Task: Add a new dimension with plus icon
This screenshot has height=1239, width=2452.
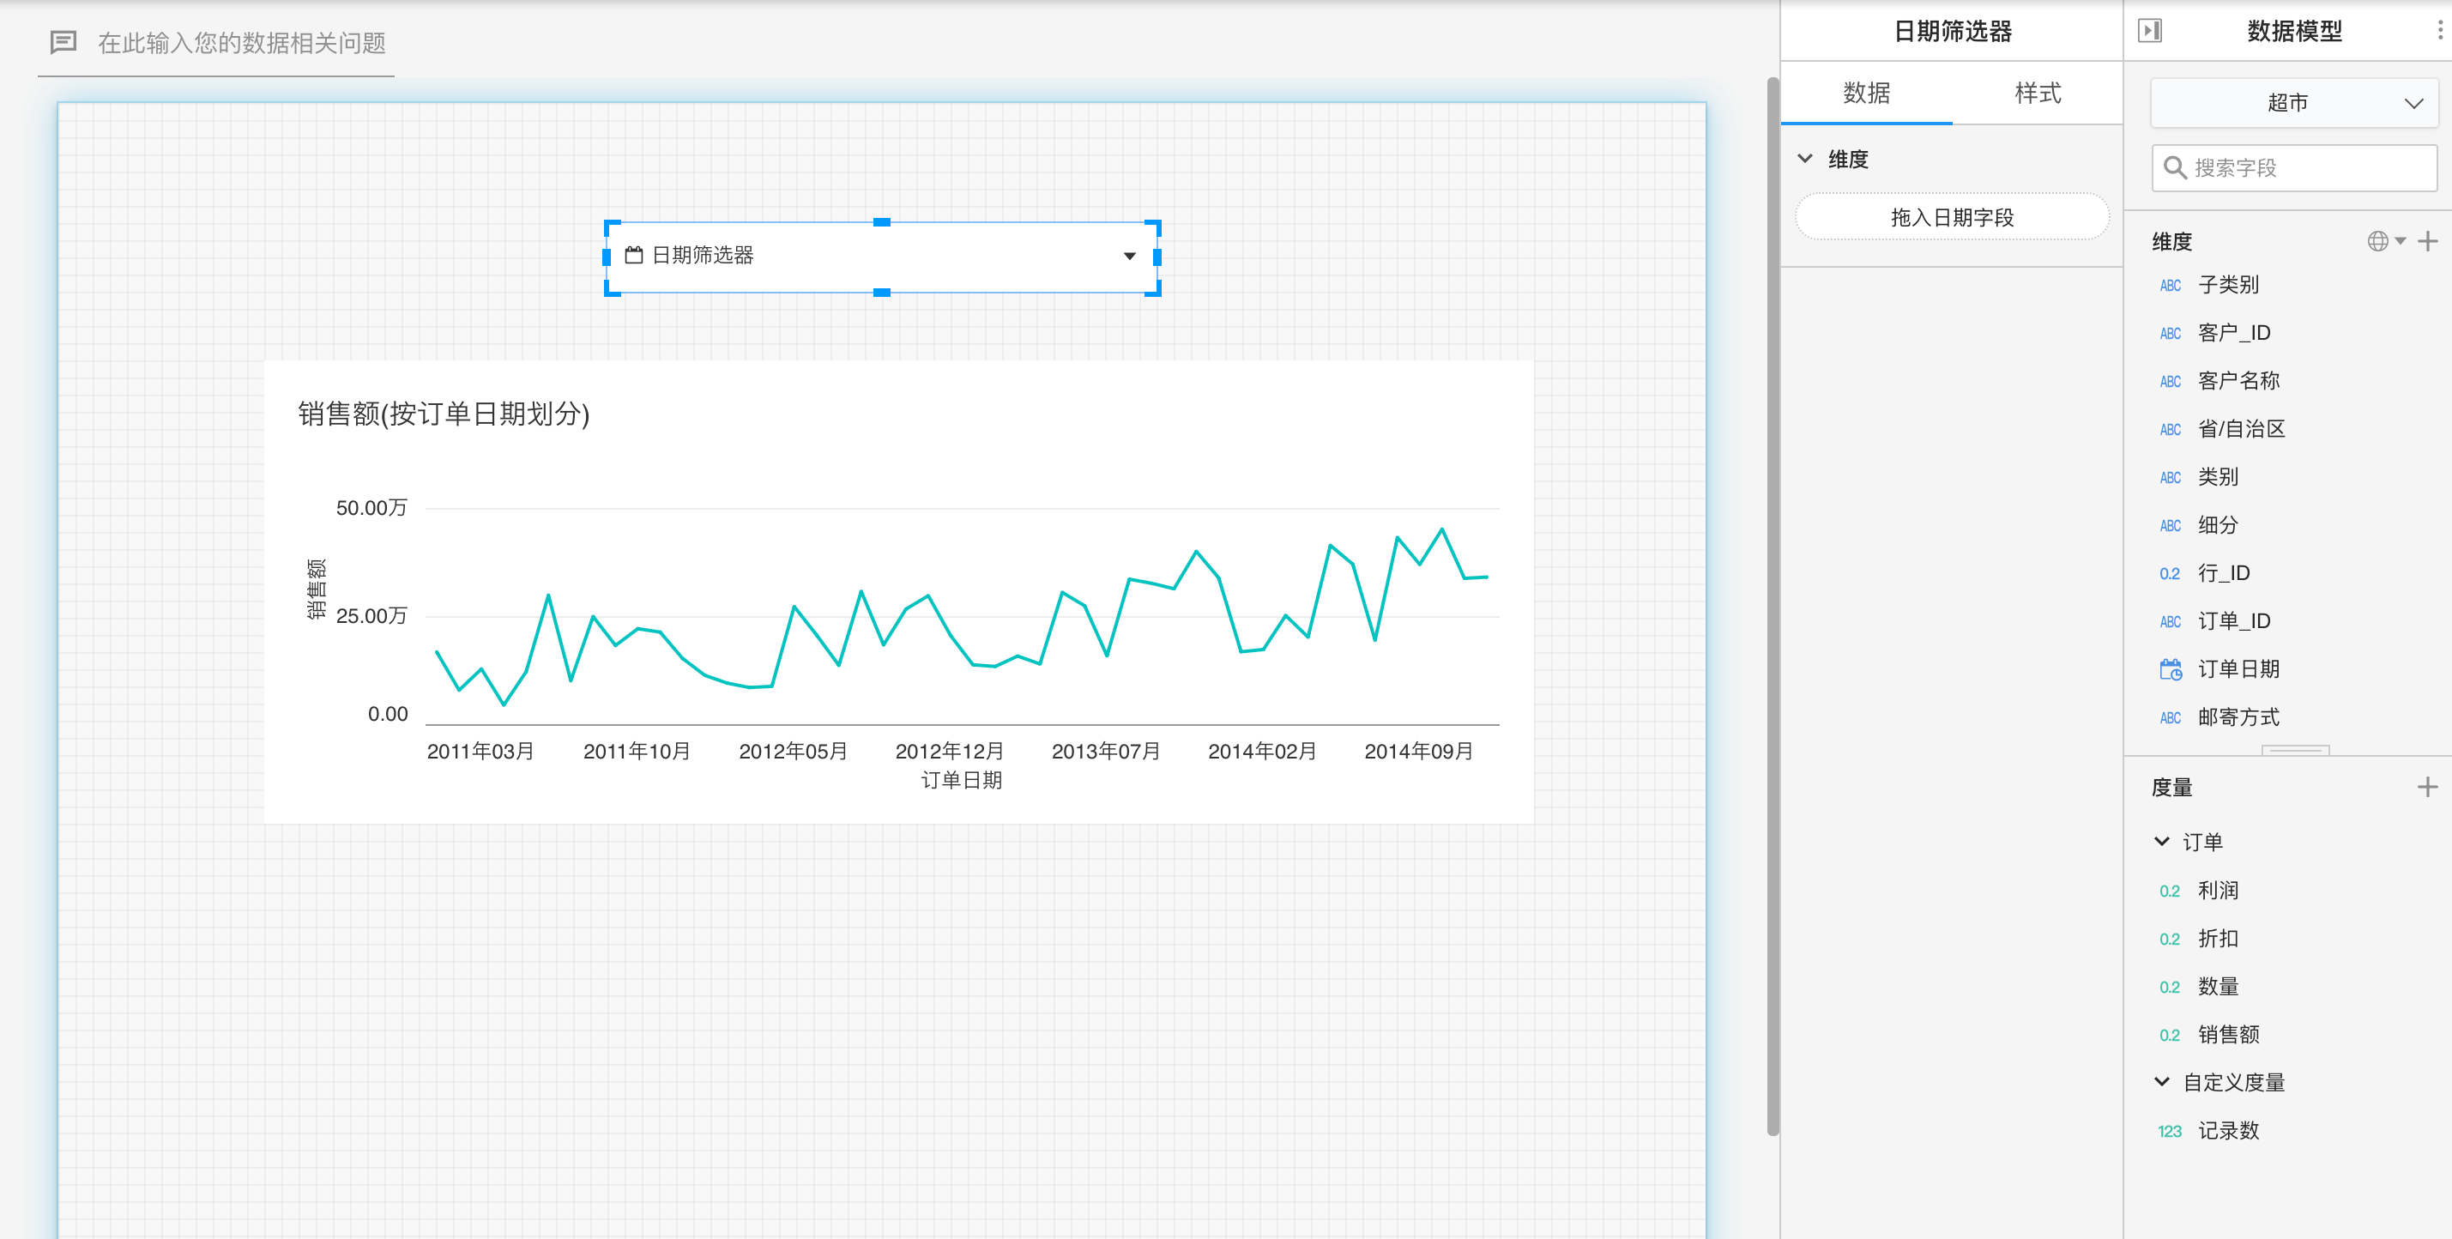Action: tap(2427, 242)
